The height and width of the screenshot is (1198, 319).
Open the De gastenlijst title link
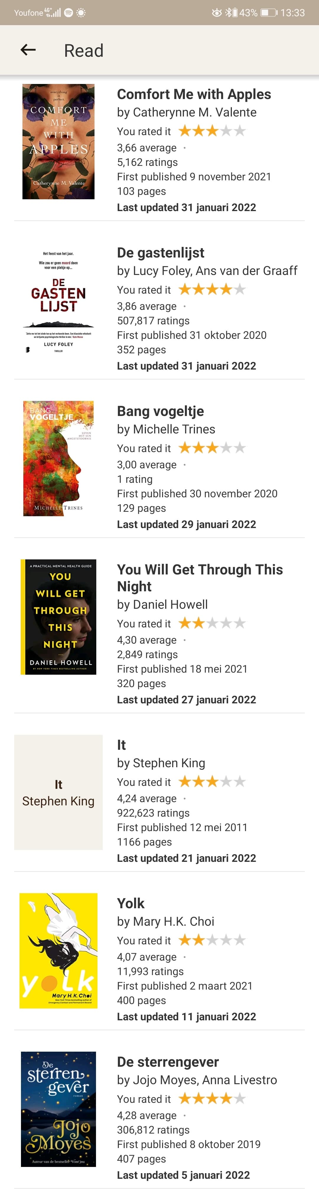coord(161,252)
